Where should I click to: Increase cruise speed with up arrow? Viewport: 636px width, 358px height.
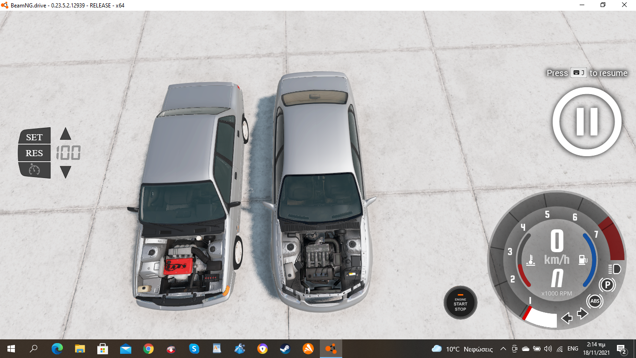66,134
